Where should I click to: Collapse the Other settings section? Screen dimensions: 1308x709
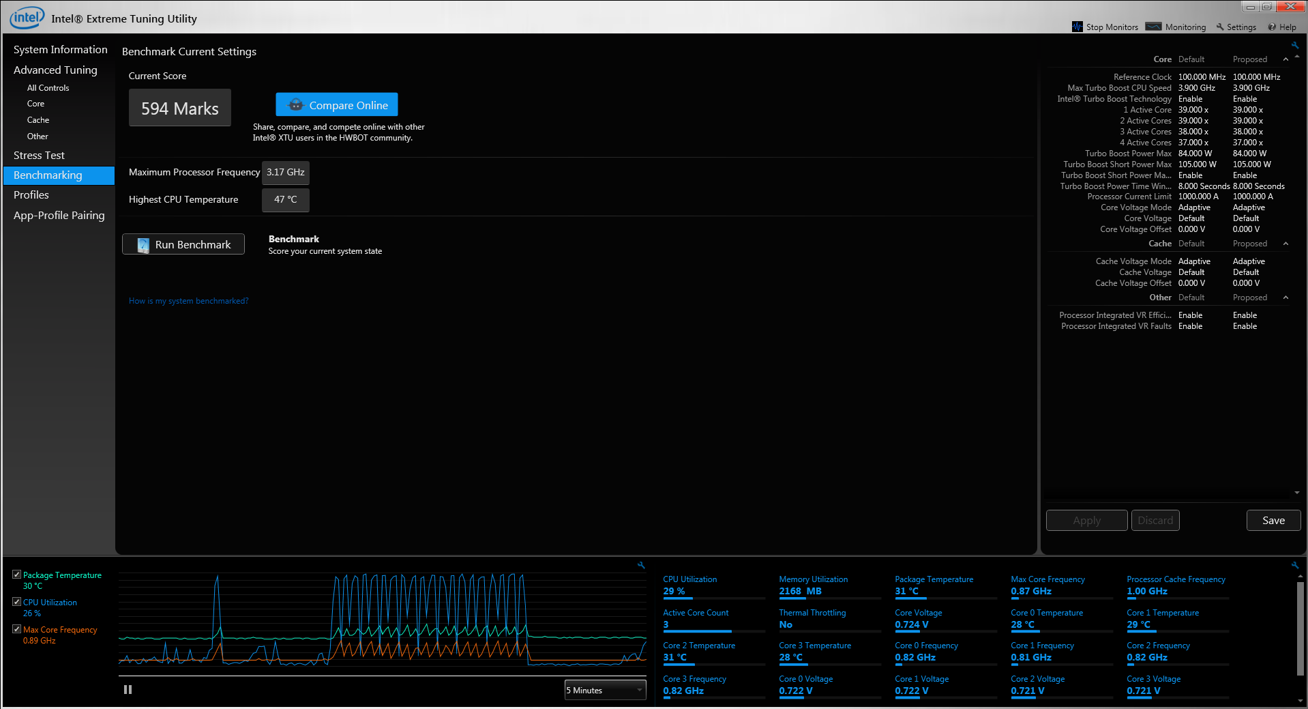pos(1285,298)
